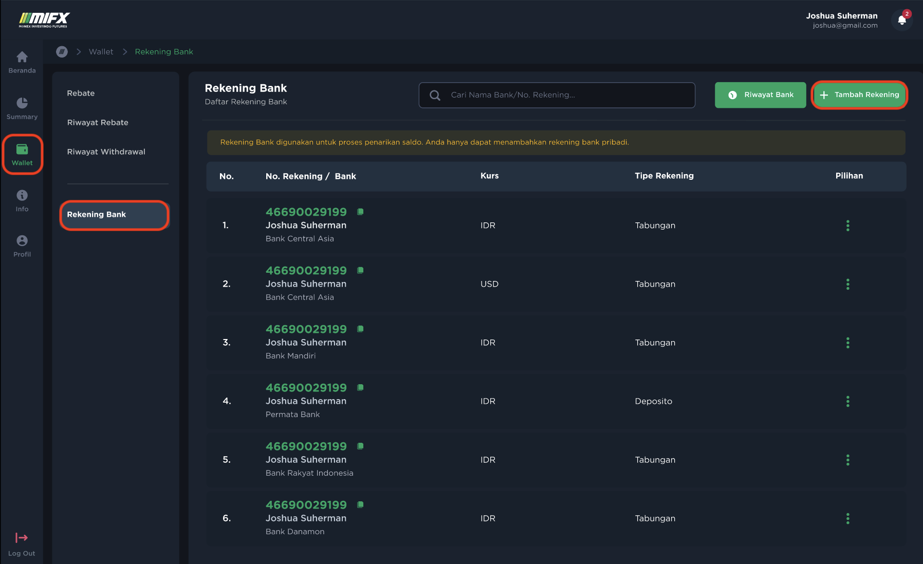
Task: Open the Beranda home icon
Action: pyautogui.click(x=22, y=57)
